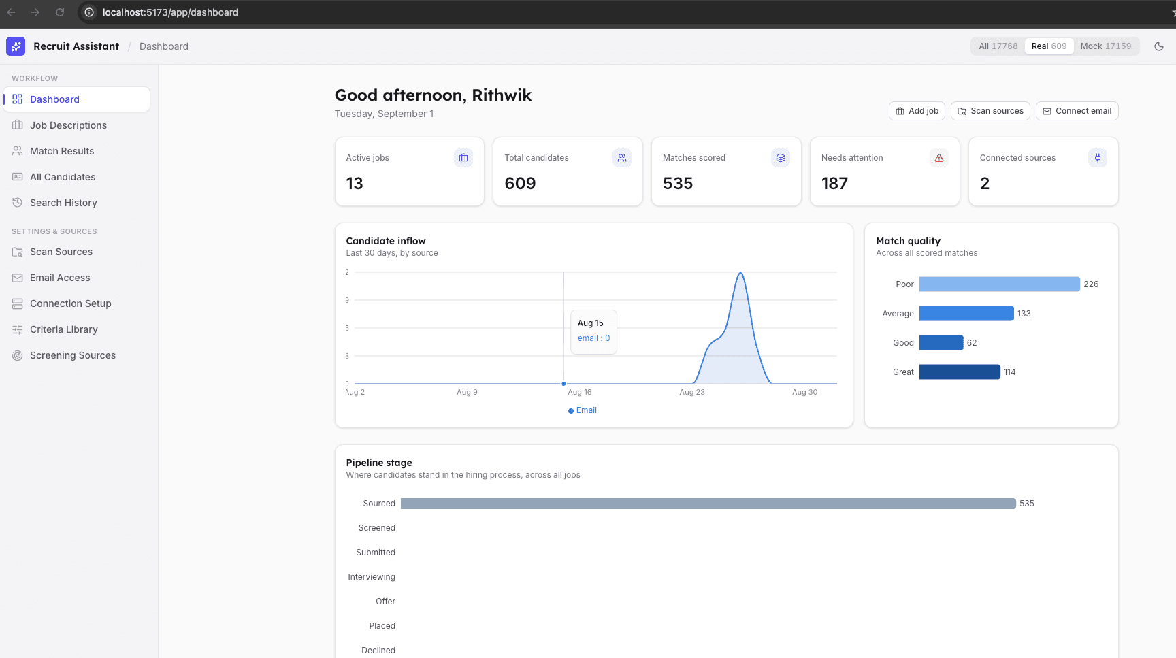Click the 'Interviewing' stage label

[372, 577]
